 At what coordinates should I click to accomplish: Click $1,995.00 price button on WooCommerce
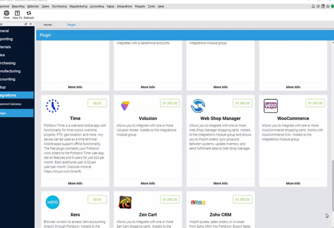(x=315, y=103)
